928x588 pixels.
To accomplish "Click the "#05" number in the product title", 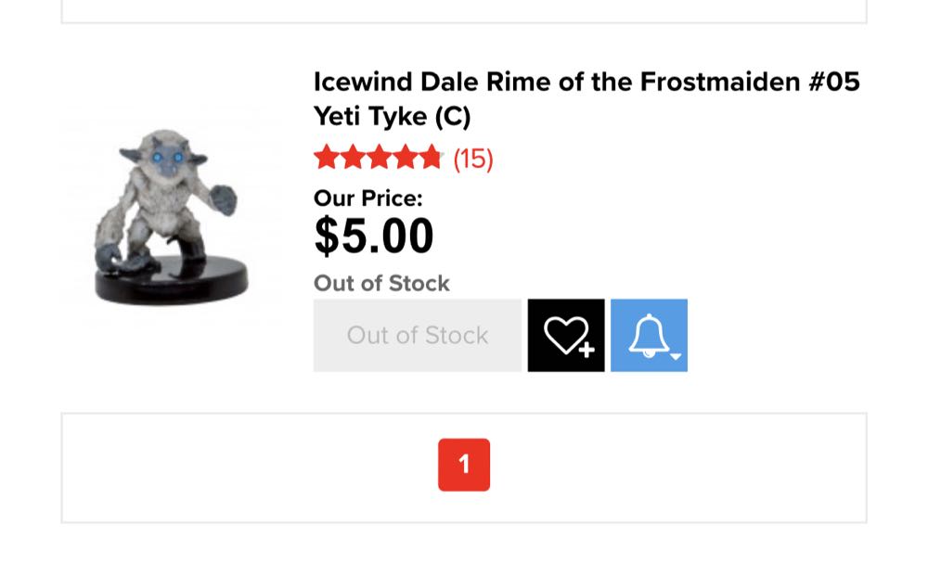I will (834, 82).
